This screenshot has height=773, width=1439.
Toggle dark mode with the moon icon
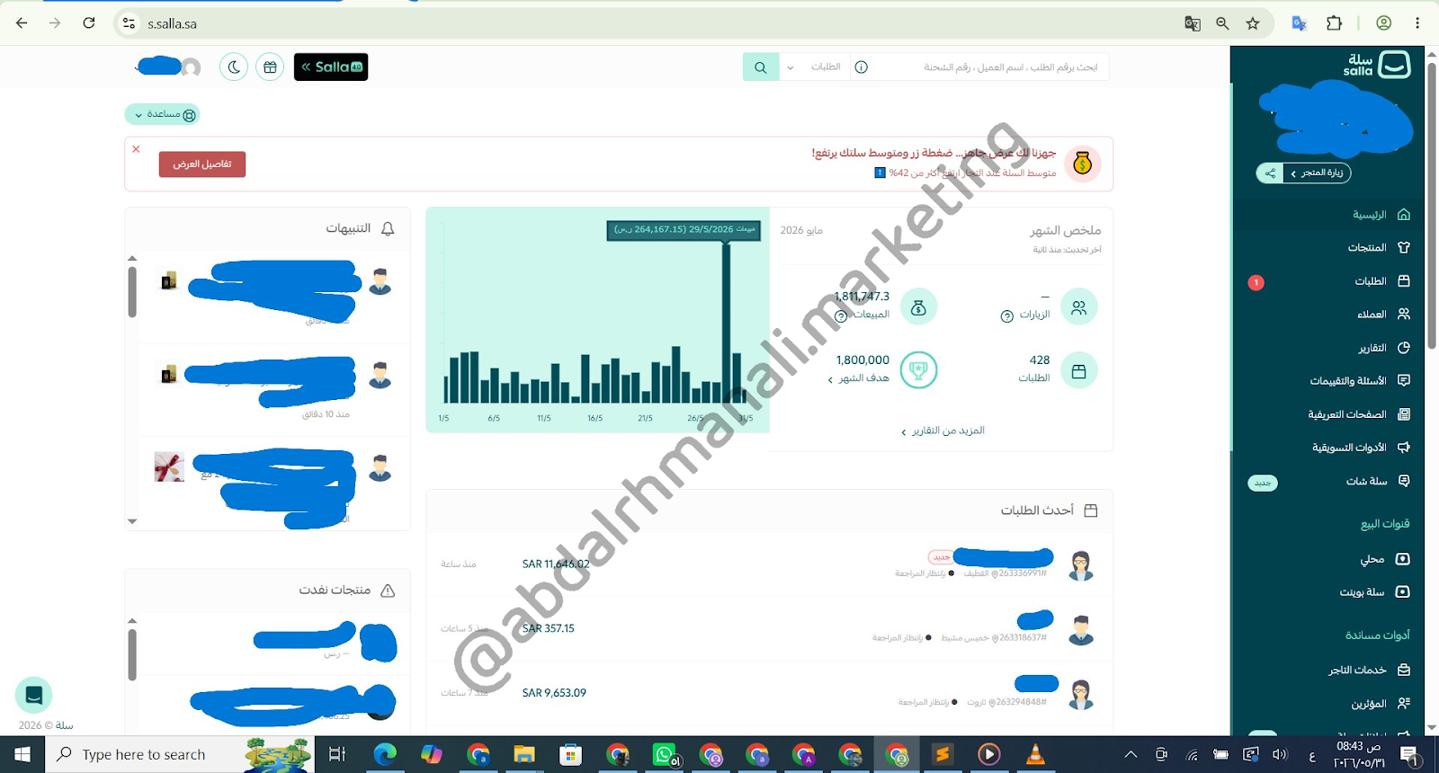coord(234,67)
